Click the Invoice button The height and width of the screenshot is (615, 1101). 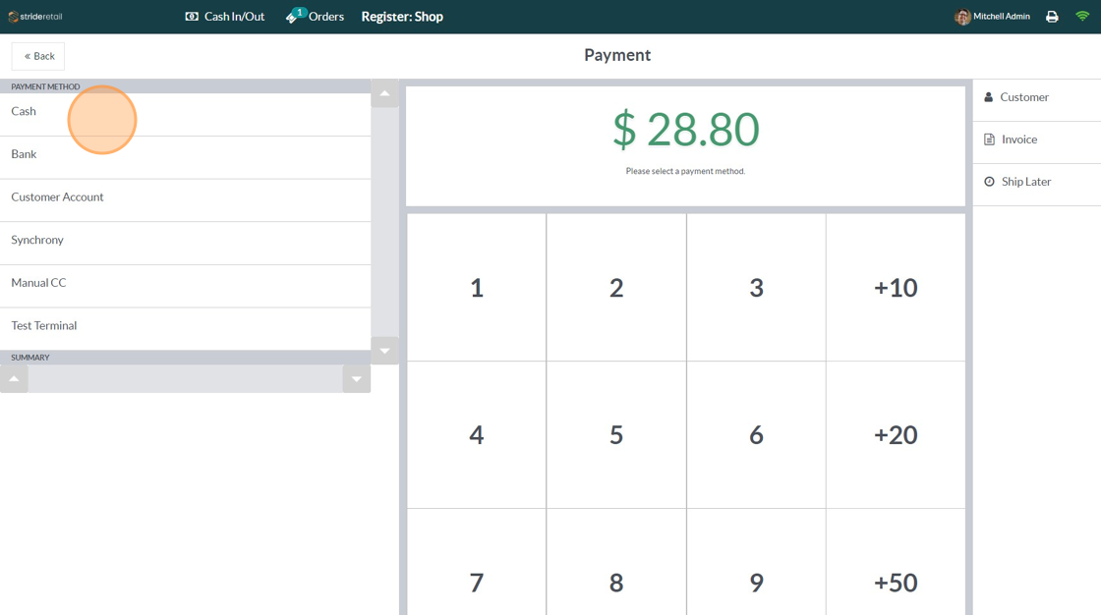[1037, 142]
